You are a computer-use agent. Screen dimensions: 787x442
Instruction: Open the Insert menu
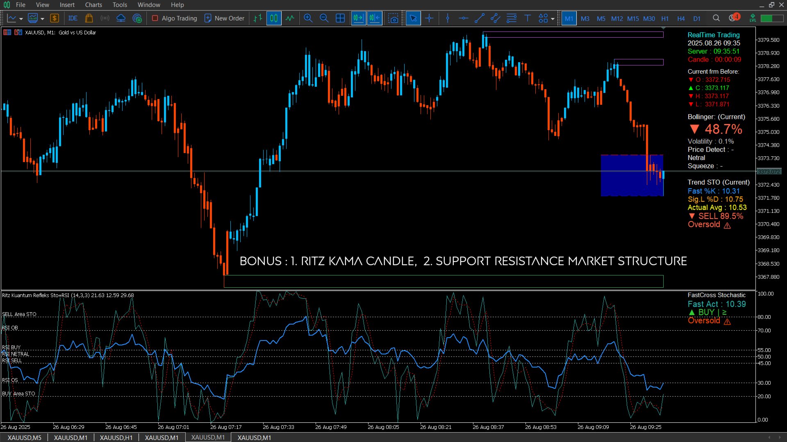click(67, 5)
